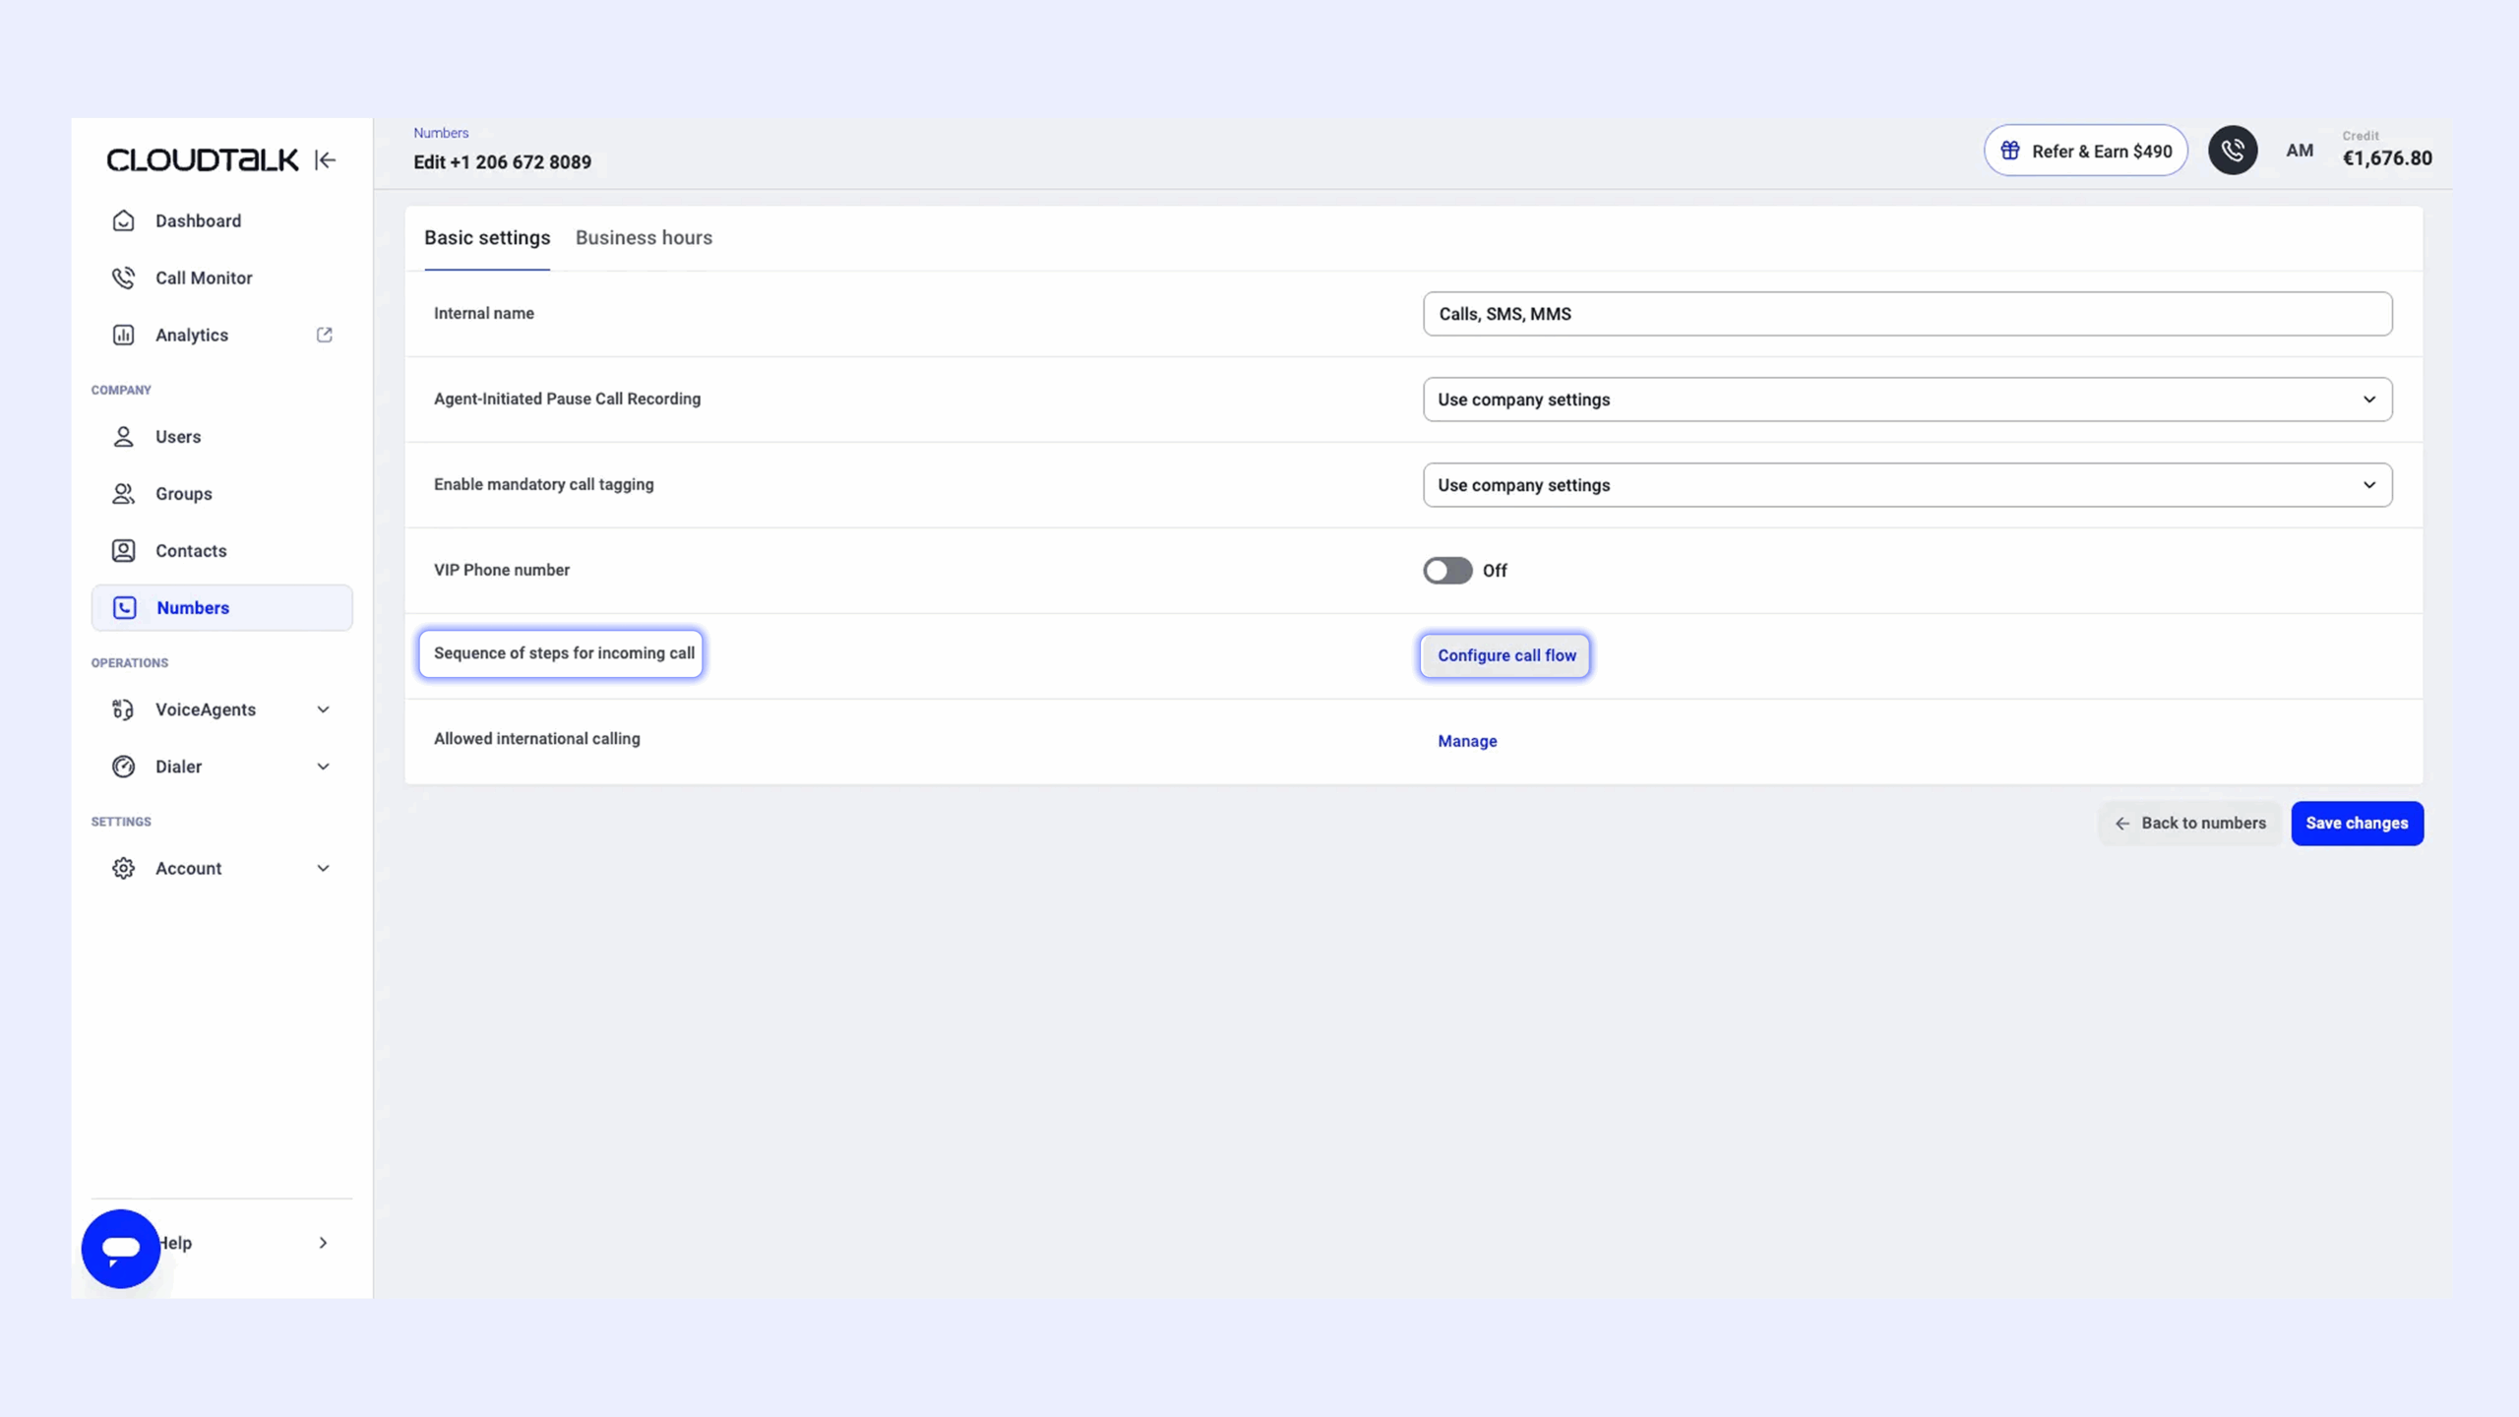Click the Configure call flow button
The height and width of the screenshot is (1417, 2519).
coord(1505,655)
